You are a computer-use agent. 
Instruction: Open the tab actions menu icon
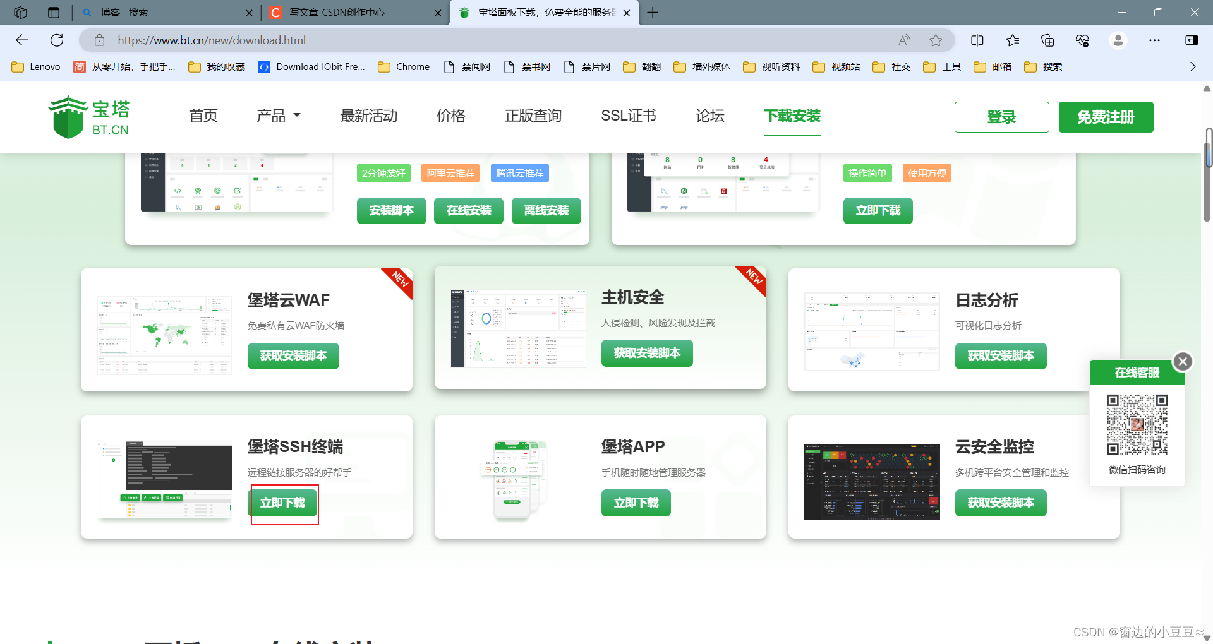54,13
